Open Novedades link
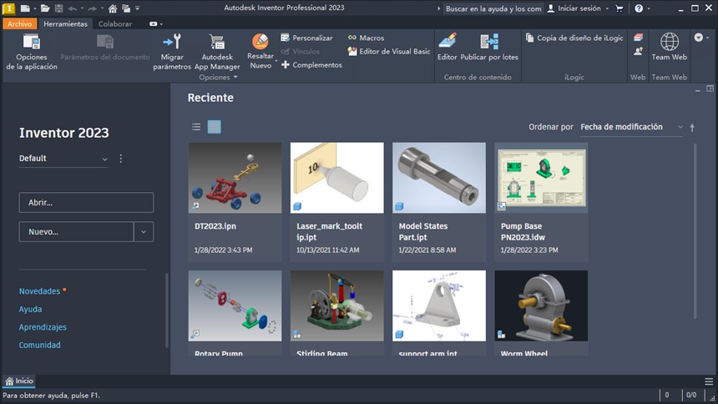This screenshot has height=404, width=718. pos(39,291)
